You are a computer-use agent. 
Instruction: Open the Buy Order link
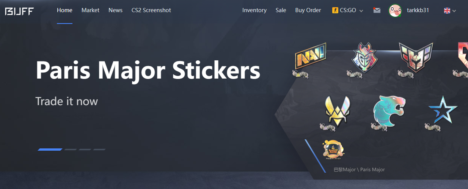coord(308,10)
